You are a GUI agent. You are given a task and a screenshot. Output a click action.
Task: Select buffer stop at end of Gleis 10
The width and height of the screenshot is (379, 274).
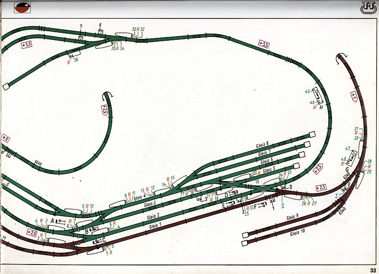pos(244,243)
